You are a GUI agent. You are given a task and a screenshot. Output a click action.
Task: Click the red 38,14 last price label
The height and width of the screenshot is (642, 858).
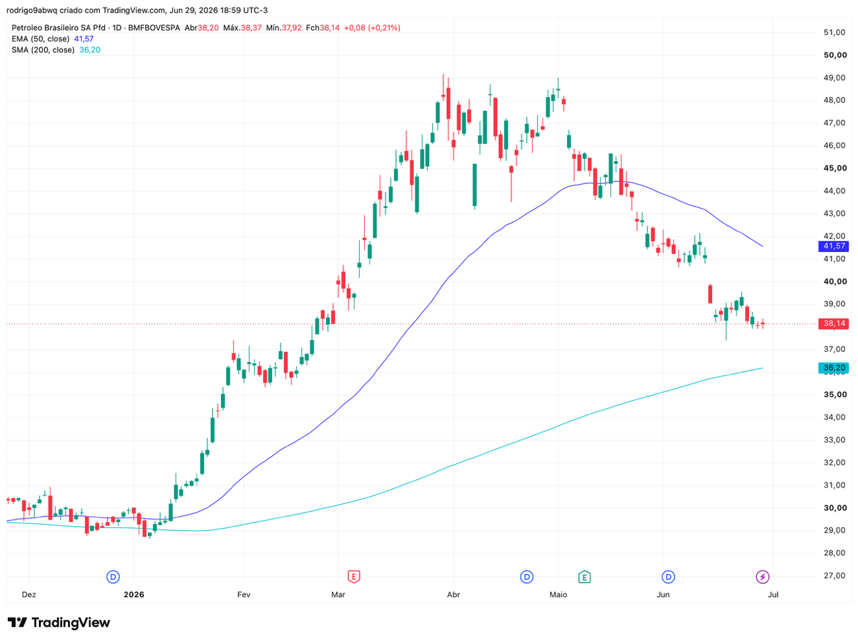click(x=834, y=324)
